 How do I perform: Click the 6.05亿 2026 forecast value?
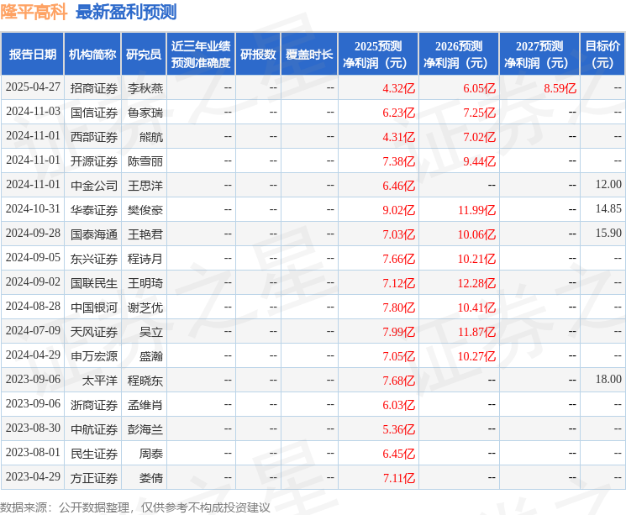479,88
